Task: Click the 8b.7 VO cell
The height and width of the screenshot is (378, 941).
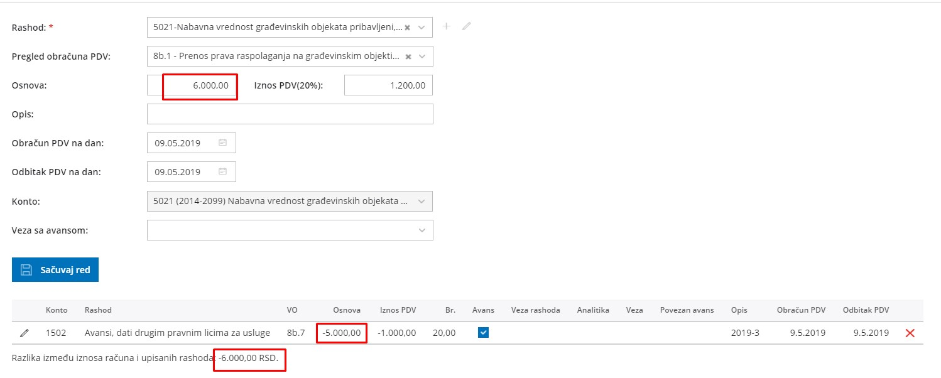Action: [296, 333]
